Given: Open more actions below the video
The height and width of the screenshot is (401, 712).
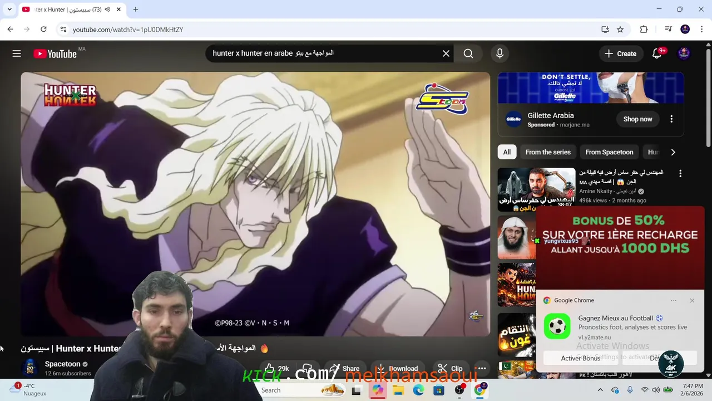Looking at the screenshot, I should (x=482, y=369).
